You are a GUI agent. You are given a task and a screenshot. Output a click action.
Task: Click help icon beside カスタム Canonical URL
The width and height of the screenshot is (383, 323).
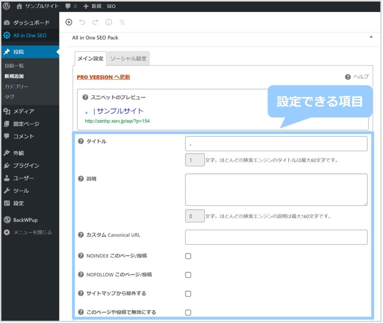click(81, 236)
